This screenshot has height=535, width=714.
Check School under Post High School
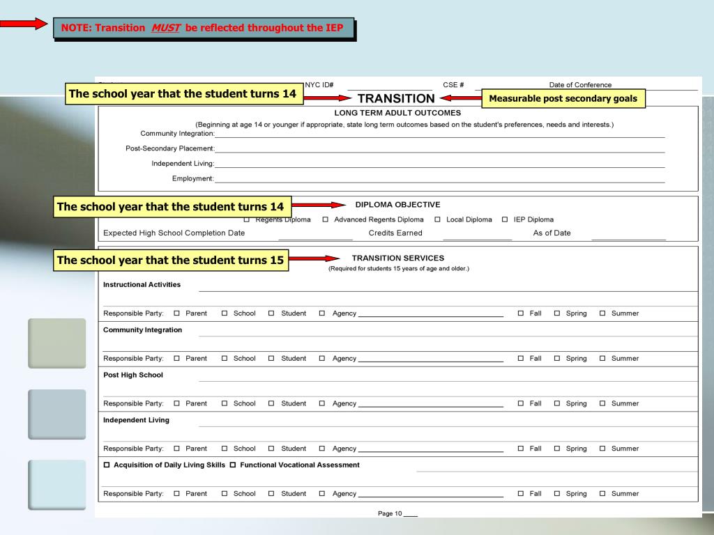pyautogui.click(x=225, y=403)
